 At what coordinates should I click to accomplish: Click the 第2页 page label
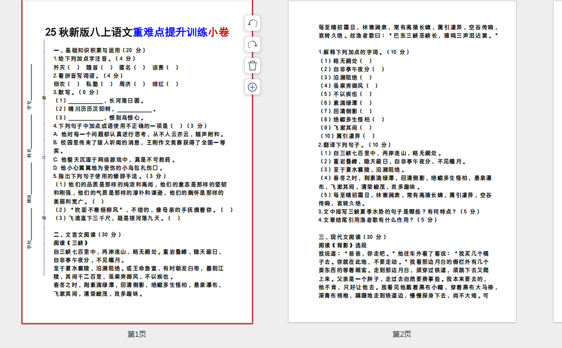[x=402, y=334]
